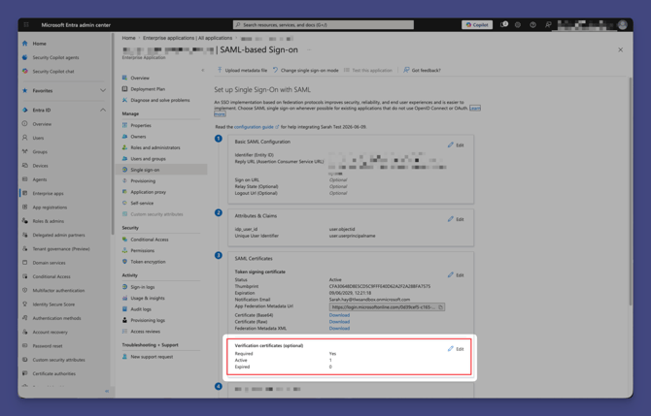Open Diagnose and solve problems
The image size is (651, 416).
[x=161, y=100]
